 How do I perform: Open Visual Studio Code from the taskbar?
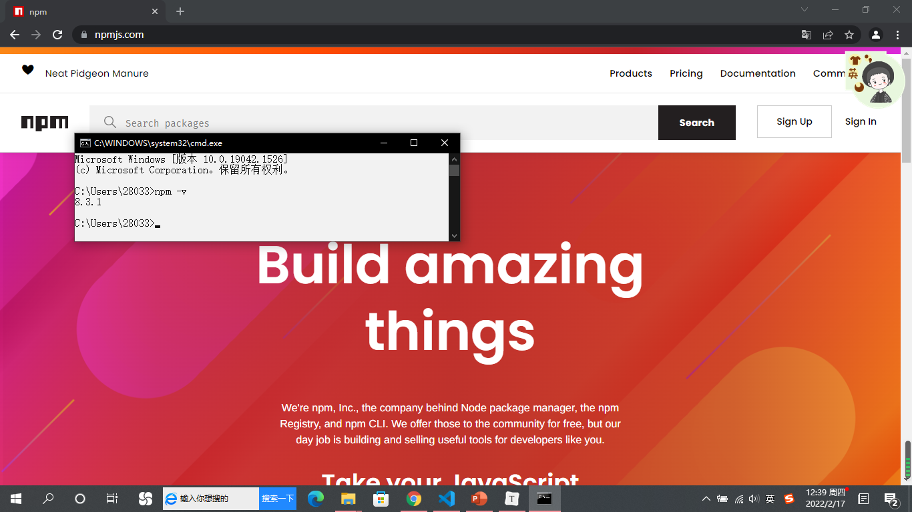pyautogui.click(x=447, y=499)
